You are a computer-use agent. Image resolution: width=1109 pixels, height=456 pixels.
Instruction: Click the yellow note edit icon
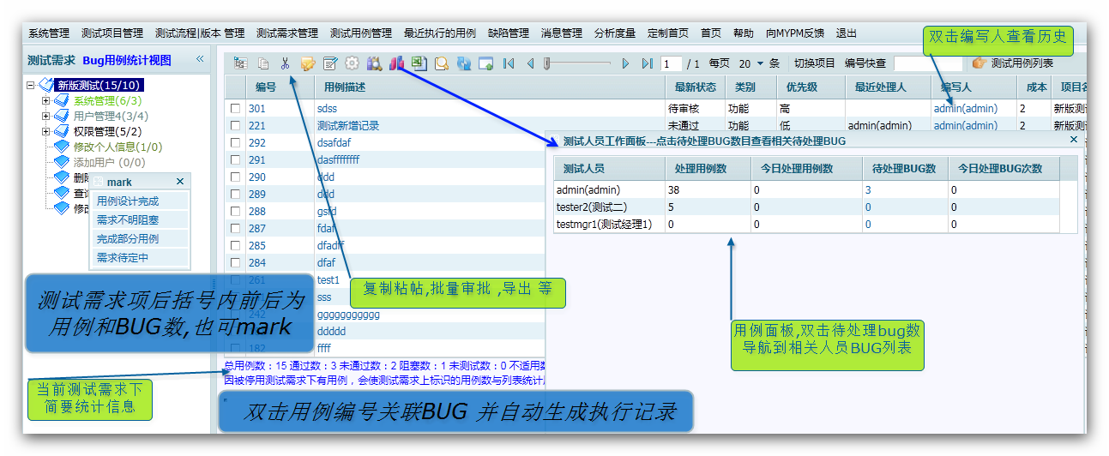pyautogui.click(x=308, y=63)
